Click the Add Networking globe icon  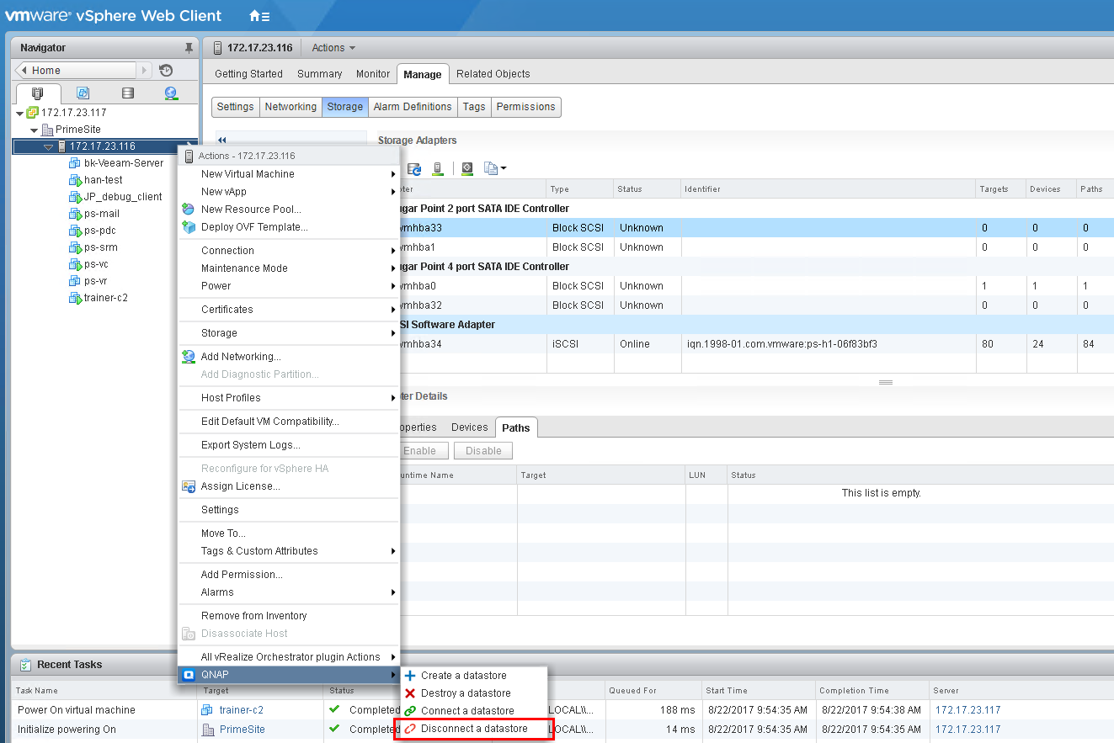click(x=189, y=357)
